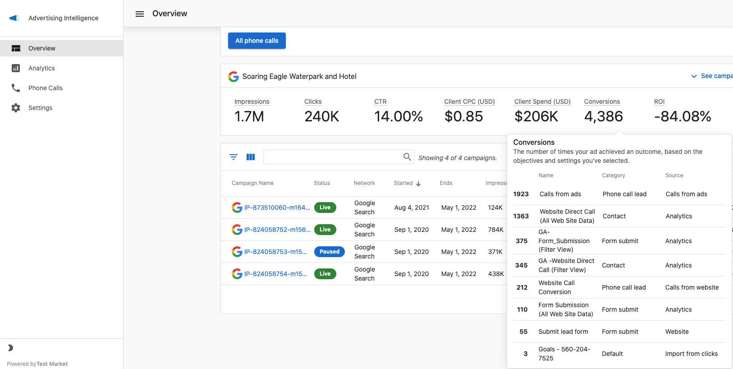Viewport: 733px width, 369px height.
Task: Open the campaign filter icon
Action: 234,157
